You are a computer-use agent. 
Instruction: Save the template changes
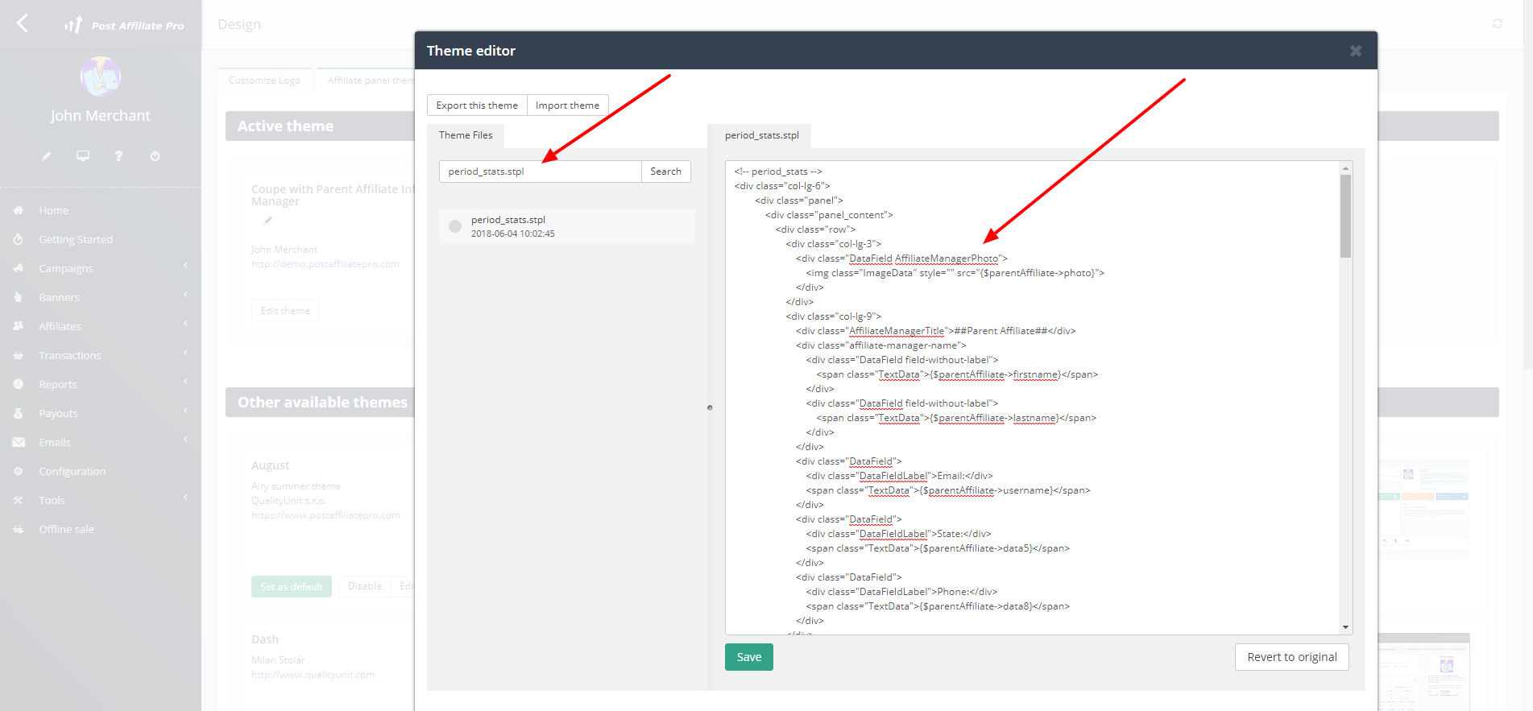749,657
